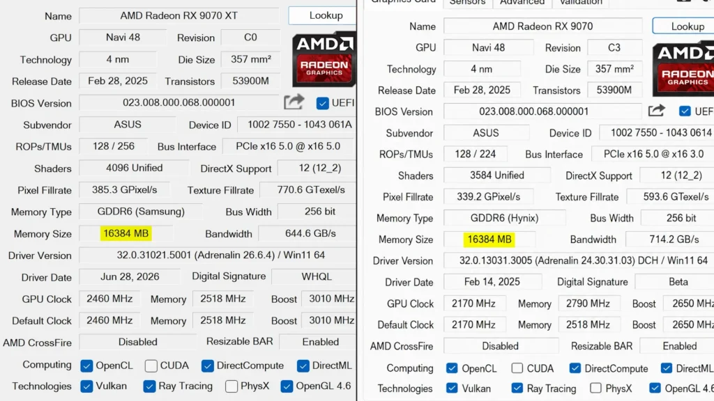Click the BIOS Version field in the RX 9070 window

[x=542, y=111]
